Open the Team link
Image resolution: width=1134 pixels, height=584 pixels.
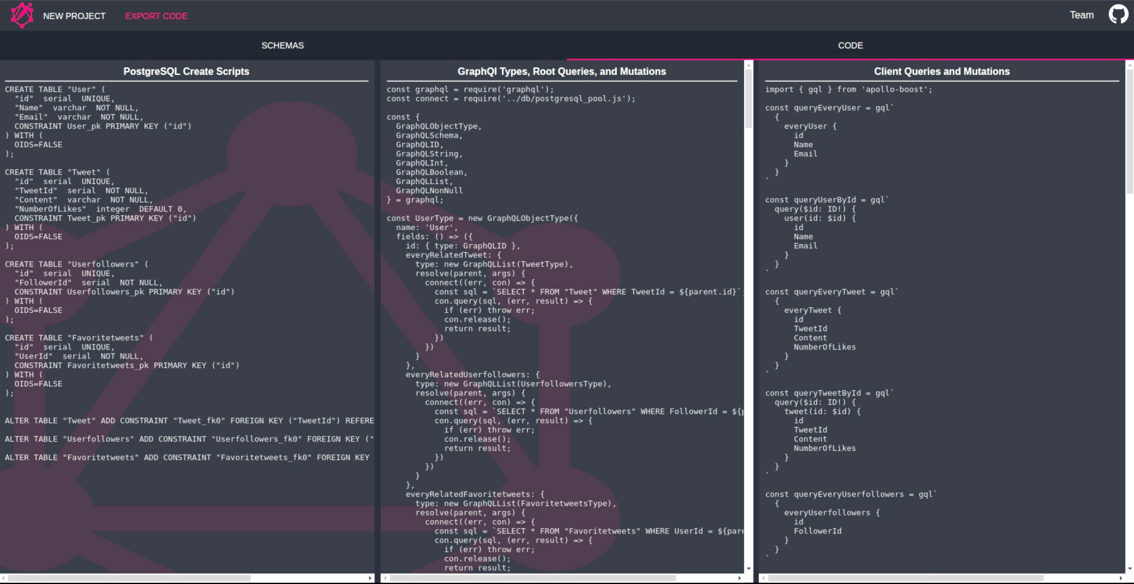coord(1081,14)
